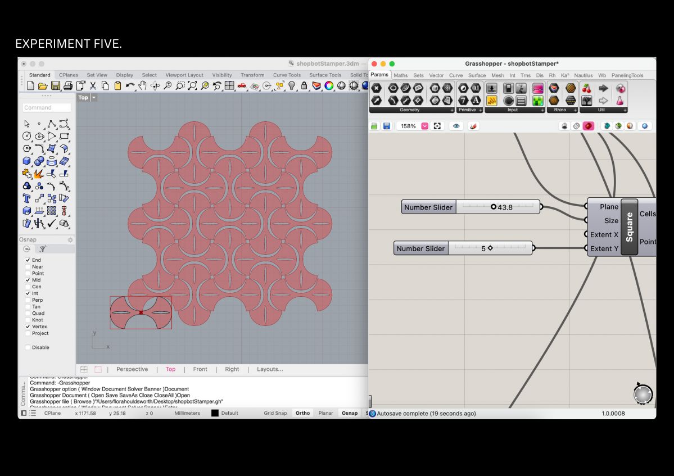Click the Grasshopper zoom extents icon
The height and width of the screenshot is (476, 674).
pyautogui.click(x=437, y=126)
